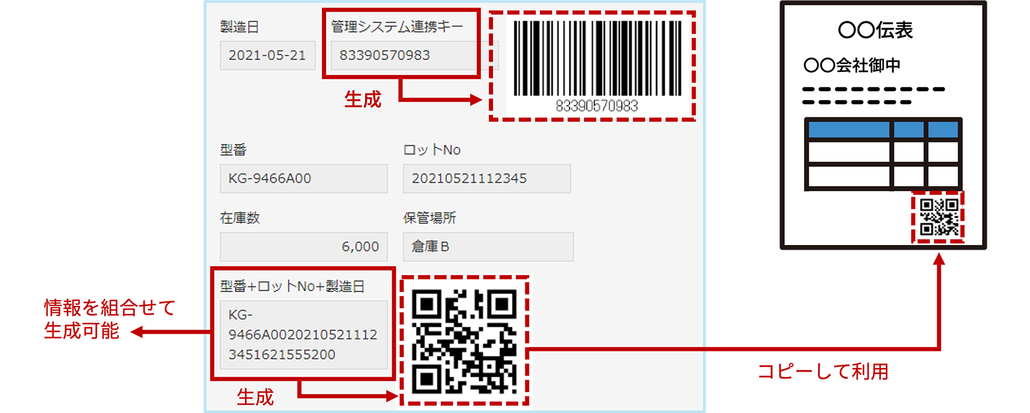The image size is (1030, 413).
Task: Click the generated barcode image
Action: pos(597,66)
